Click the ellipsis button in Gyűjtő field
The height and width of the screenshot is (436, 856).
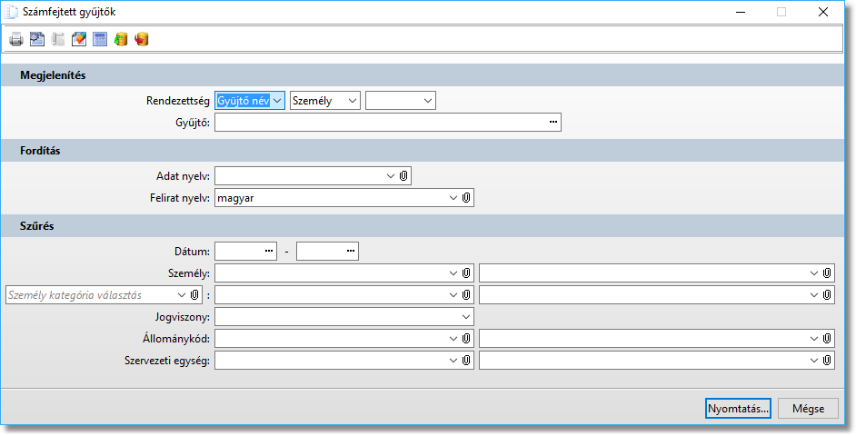pos(552,123)
